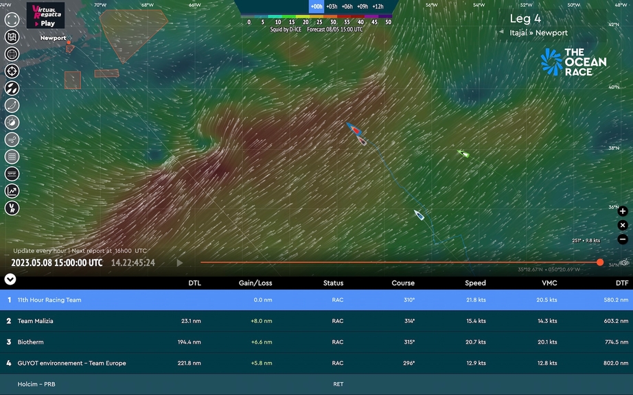Play the race timeline animation

tap(180, 263)
